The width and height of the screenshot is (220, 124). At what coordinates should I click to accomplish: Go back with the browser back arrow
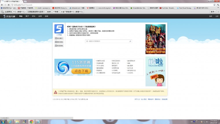[2, 5]
